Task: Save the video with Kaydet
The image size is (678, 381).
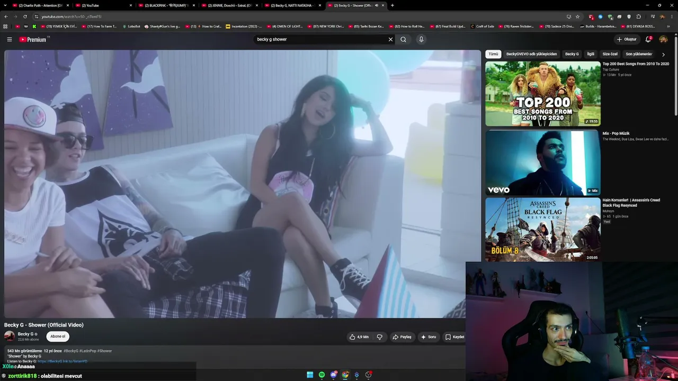Action: 454,337
